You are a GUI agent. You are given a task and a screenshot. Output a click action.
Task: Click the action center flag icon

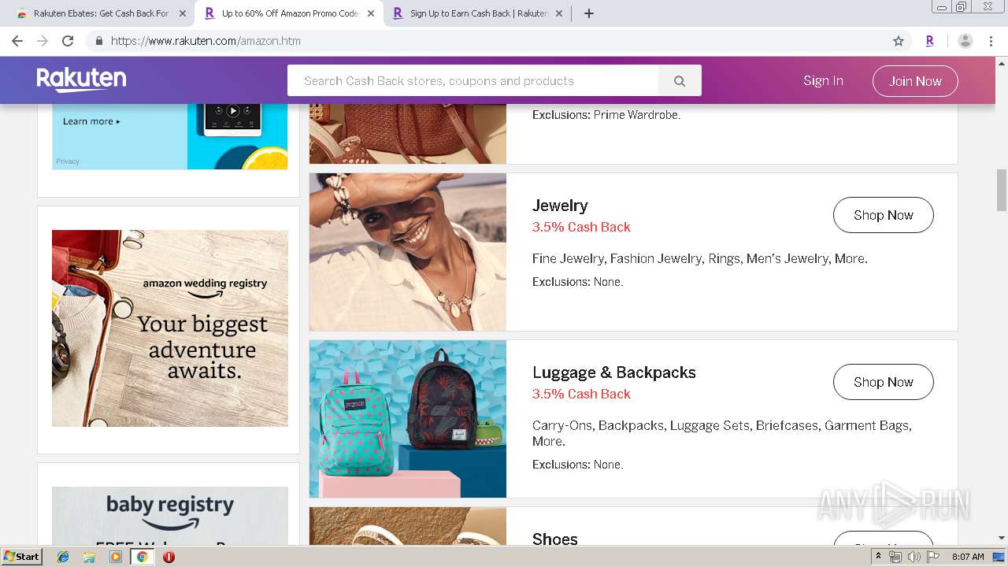932,557
